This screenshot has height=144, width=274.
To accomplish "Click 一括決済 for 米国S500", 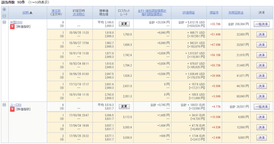I will 262,24.
